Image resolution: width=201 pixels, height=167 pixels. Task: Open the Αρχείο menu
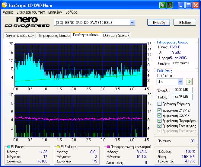point(8,12)
